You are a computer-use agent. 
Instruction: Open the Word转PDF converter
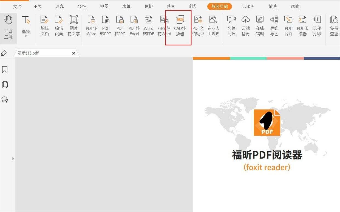coord(148,26)
